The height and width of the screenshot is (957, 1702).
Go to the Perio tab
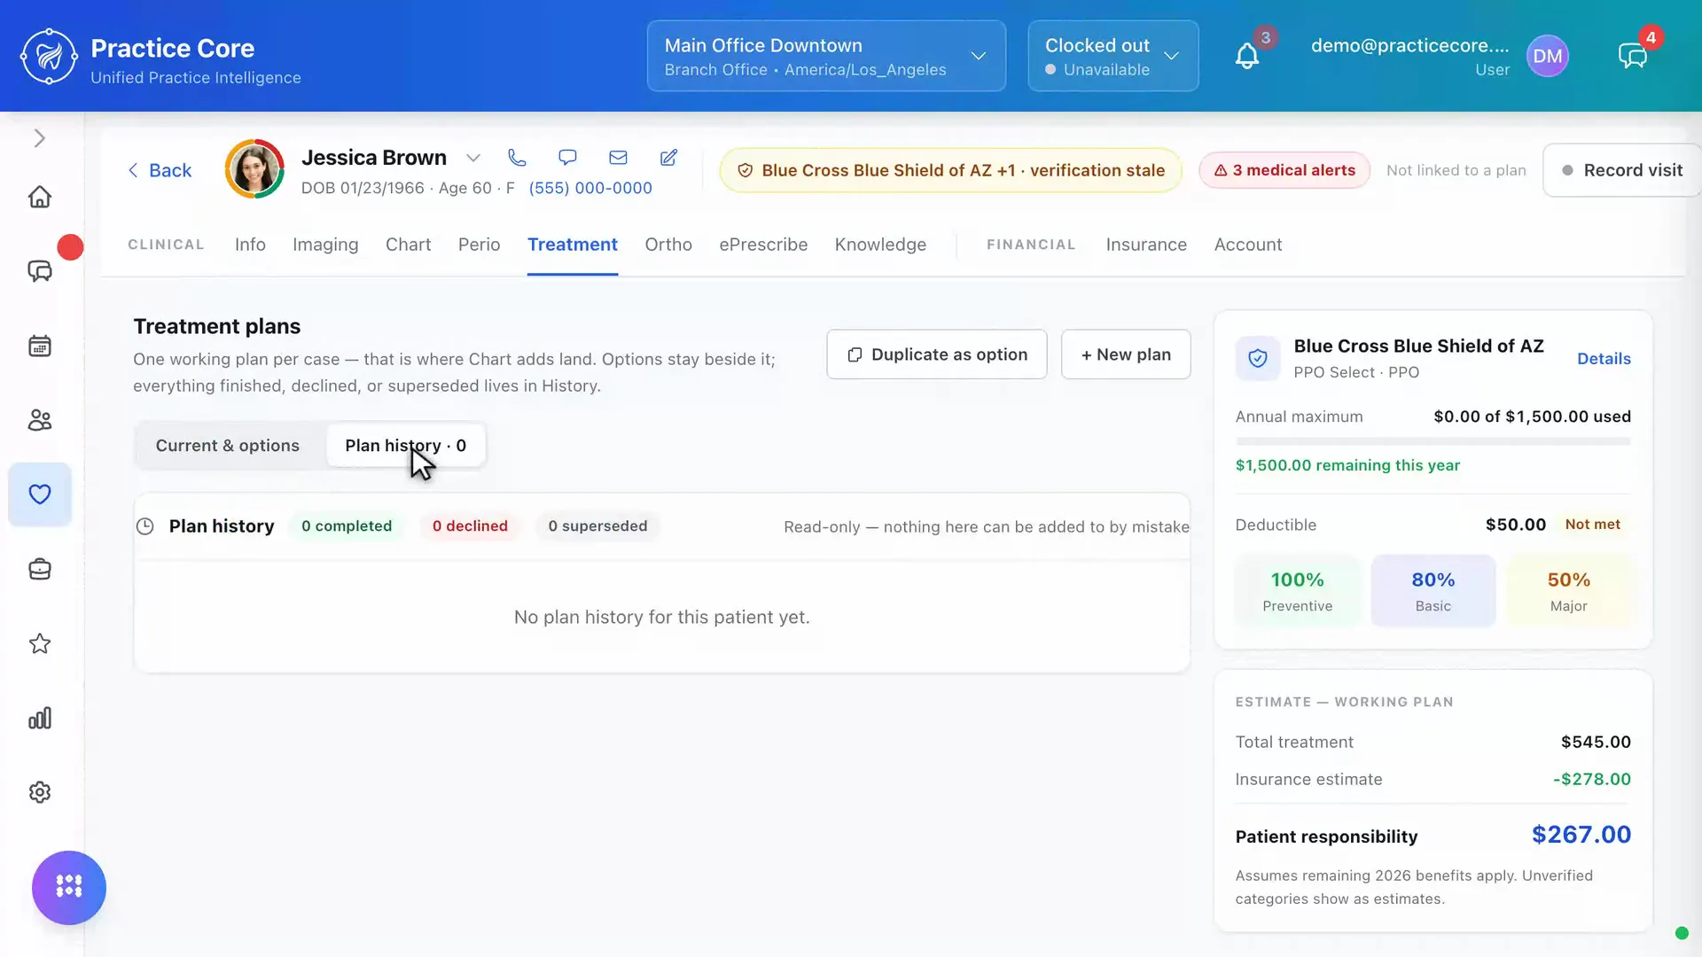click(479, 245)
